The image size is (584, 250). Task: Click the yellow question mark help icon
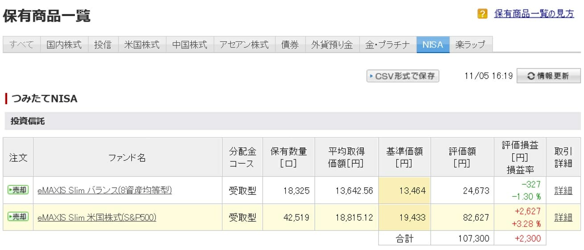coord(482,14)
